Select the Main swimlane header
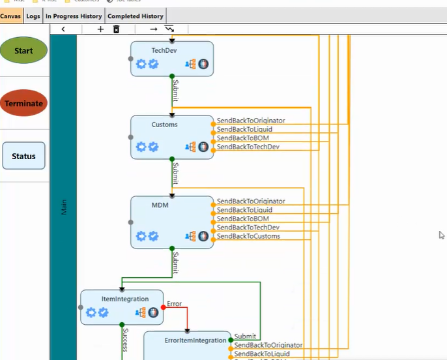Screen dimensions: 447x360 (x=63, y=198)
